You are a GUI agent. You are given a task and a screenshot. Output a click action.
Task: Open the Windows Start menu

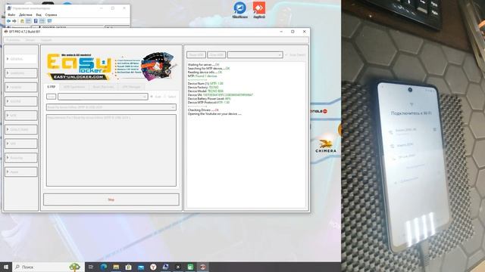pos(6,267)
